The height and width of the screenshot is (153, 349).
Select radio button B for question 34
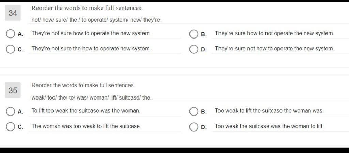tap(194, 34)
